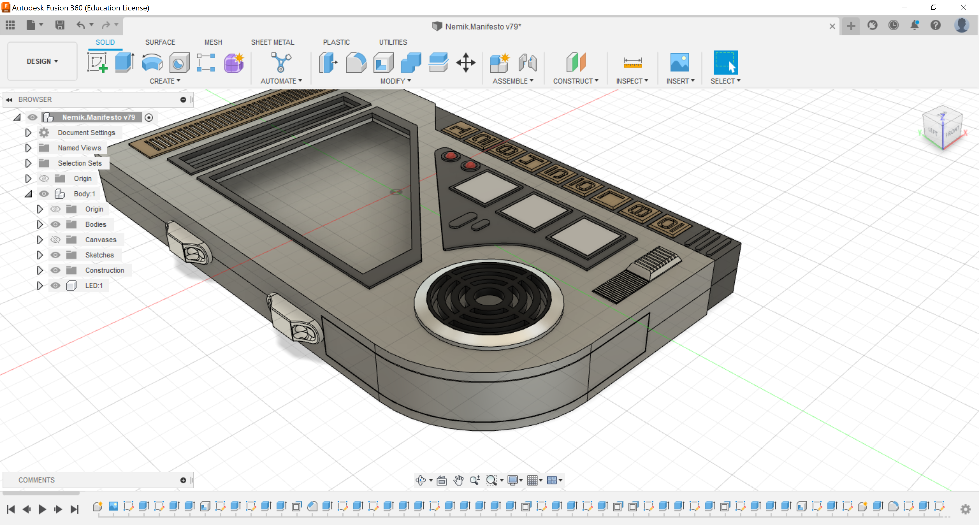Click the Automate fork icon
This screenshot has width=979, height=525.
[281, 62]
